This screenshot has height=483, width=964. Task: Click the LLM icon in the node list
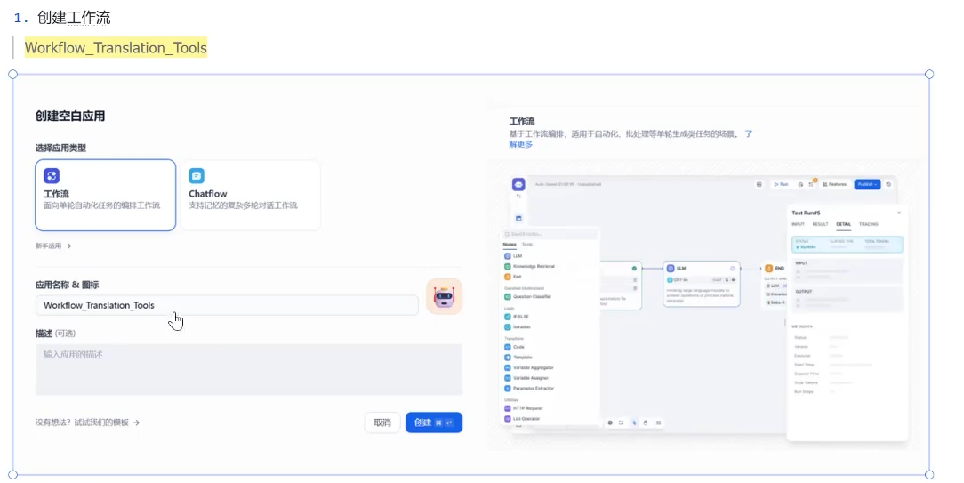507,256
